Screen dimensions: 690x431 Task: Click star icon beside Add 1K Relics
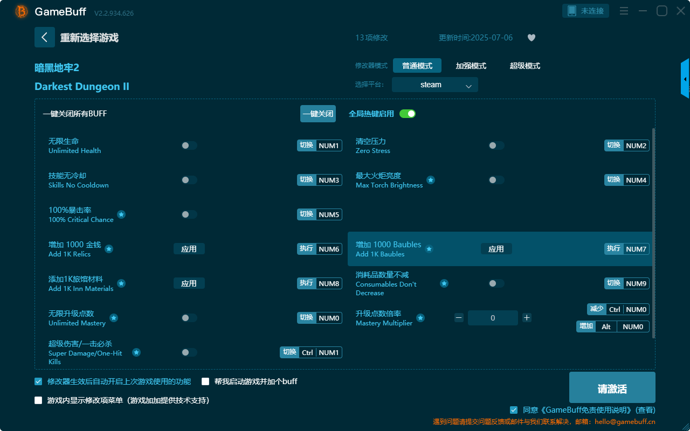[x=109, y=249]
